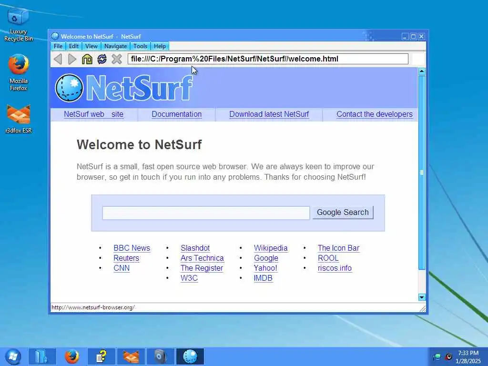Open the Yahoo! link
The height and width of the screenshot is (366, 488).
coord(265,268)
